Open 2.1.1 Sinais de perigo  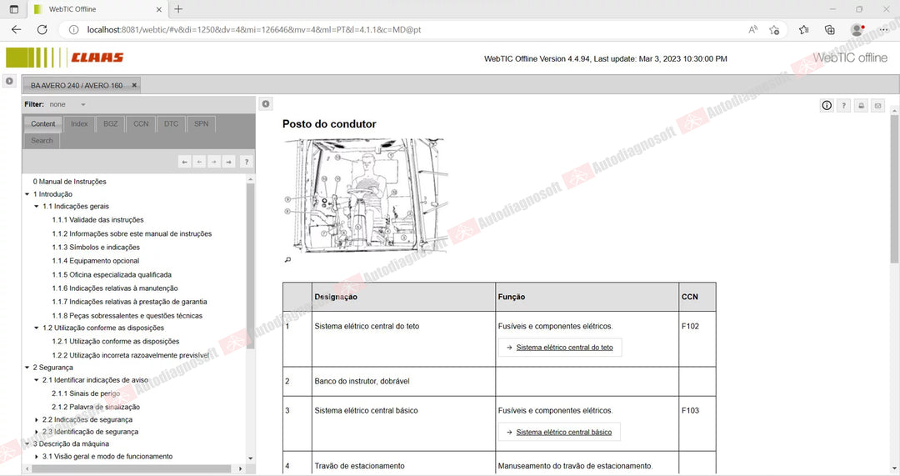pyautogui.click(x=86, y=394)
